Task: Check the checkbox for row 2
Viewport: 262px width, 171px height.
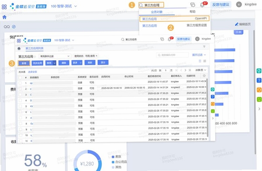Action: point(20,89)
